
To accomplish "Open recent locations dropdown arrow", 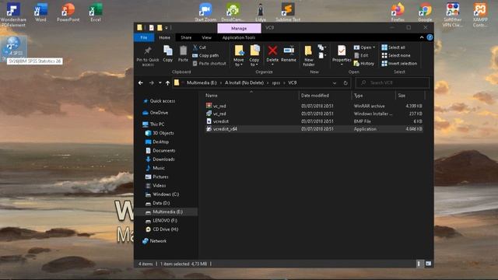I will pos(160,83).
